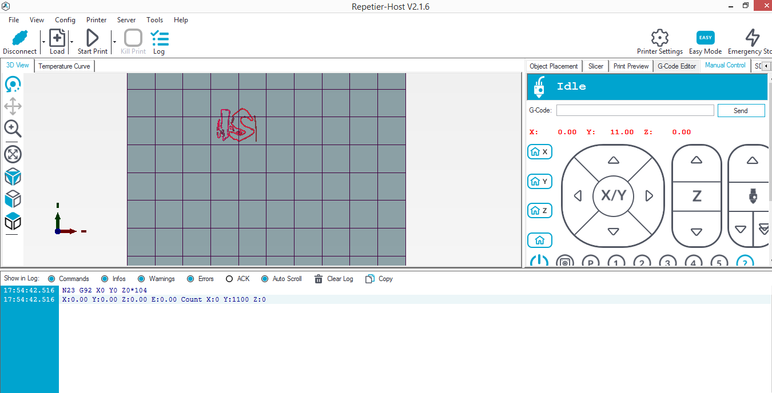Clear the log output
This screenshot has width=772, height=393.
(334, 278)
